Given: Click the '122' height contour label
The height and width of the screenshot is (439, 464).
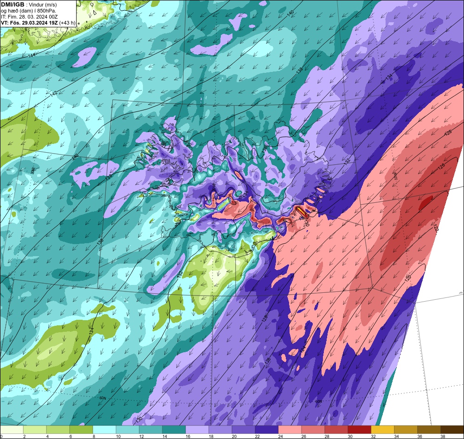Looking at the screenshot, I should [x=436, y=228].
